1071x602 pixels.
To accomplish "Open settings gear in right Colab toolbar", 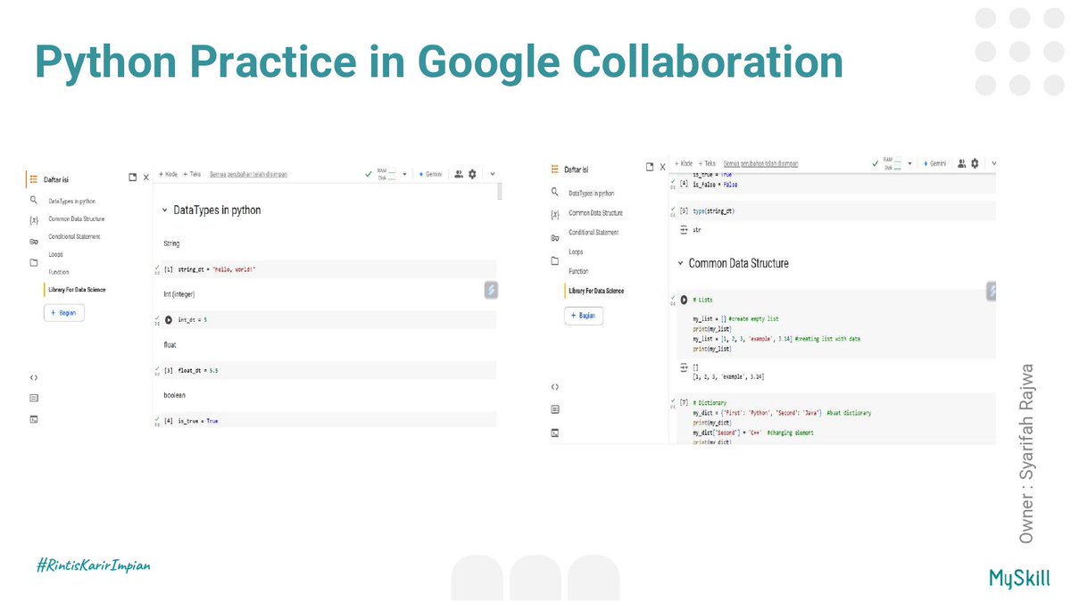I will pos(976,164).
